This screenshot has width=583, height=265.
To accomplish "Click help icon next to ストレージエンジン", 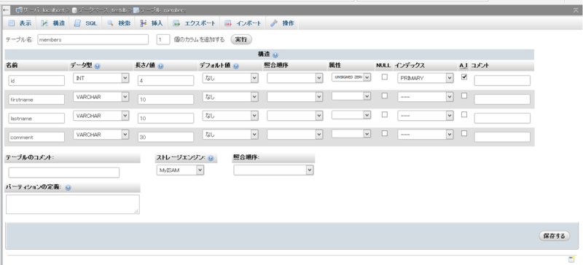I will point(211,158).
